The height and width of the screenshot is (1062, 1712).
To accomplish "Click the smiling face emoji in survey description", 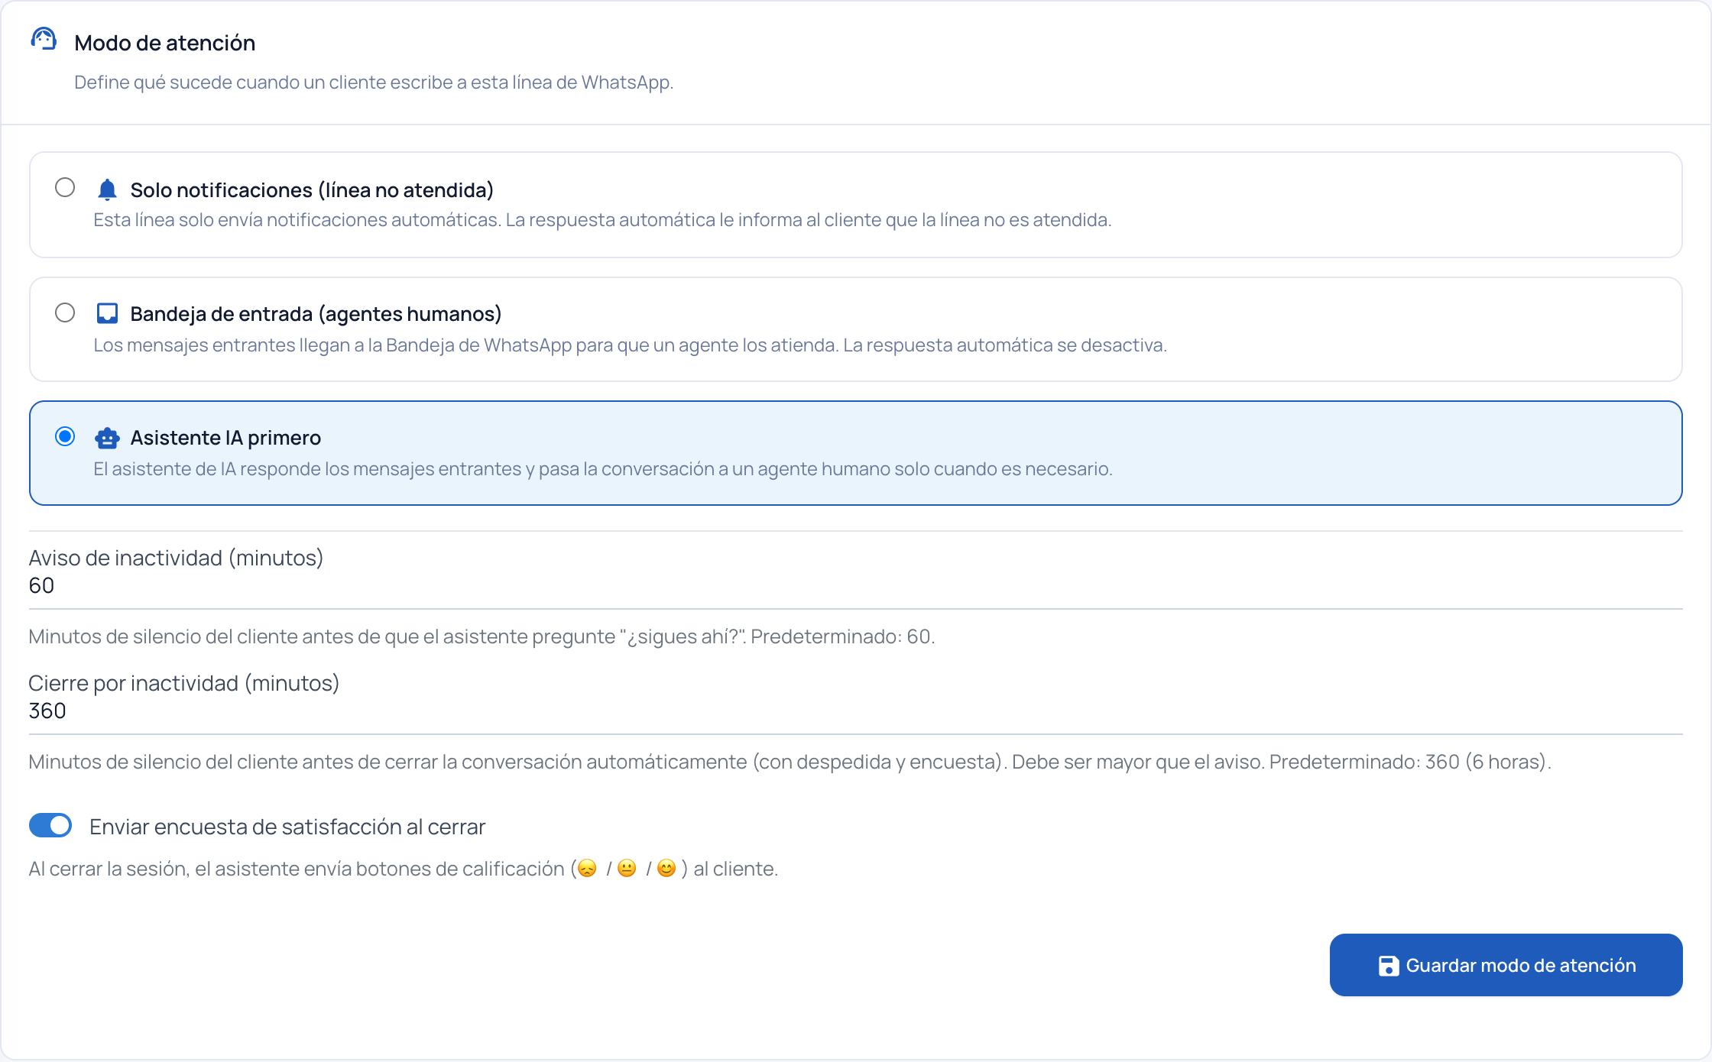I will point(666,869).
